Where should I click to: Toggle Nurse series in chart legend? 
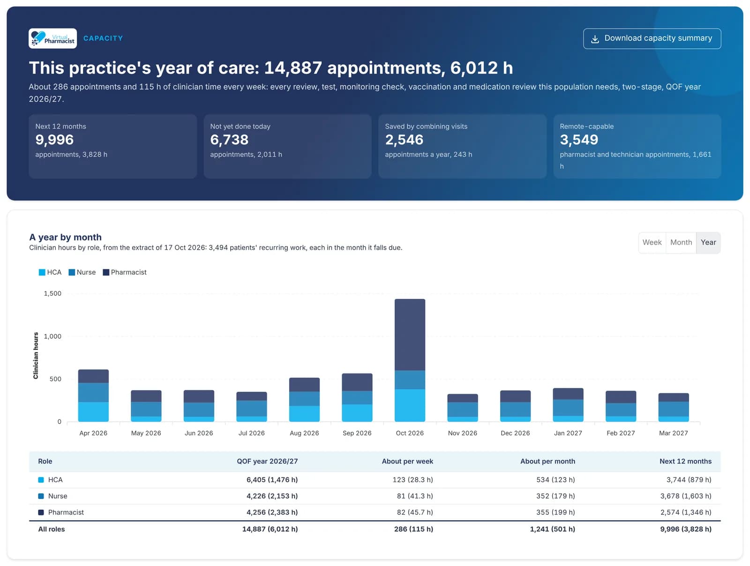pos(82,272)
